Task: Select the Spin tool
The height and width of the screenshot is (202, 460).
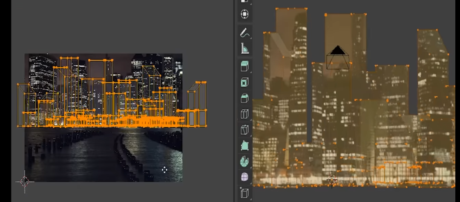Action: 244,162
